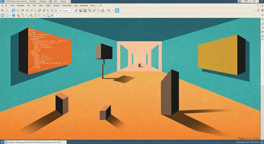Screen dimensions: 264x144
Task: Click the highlighted blue 'A' text icon
Action: [117, 11]
